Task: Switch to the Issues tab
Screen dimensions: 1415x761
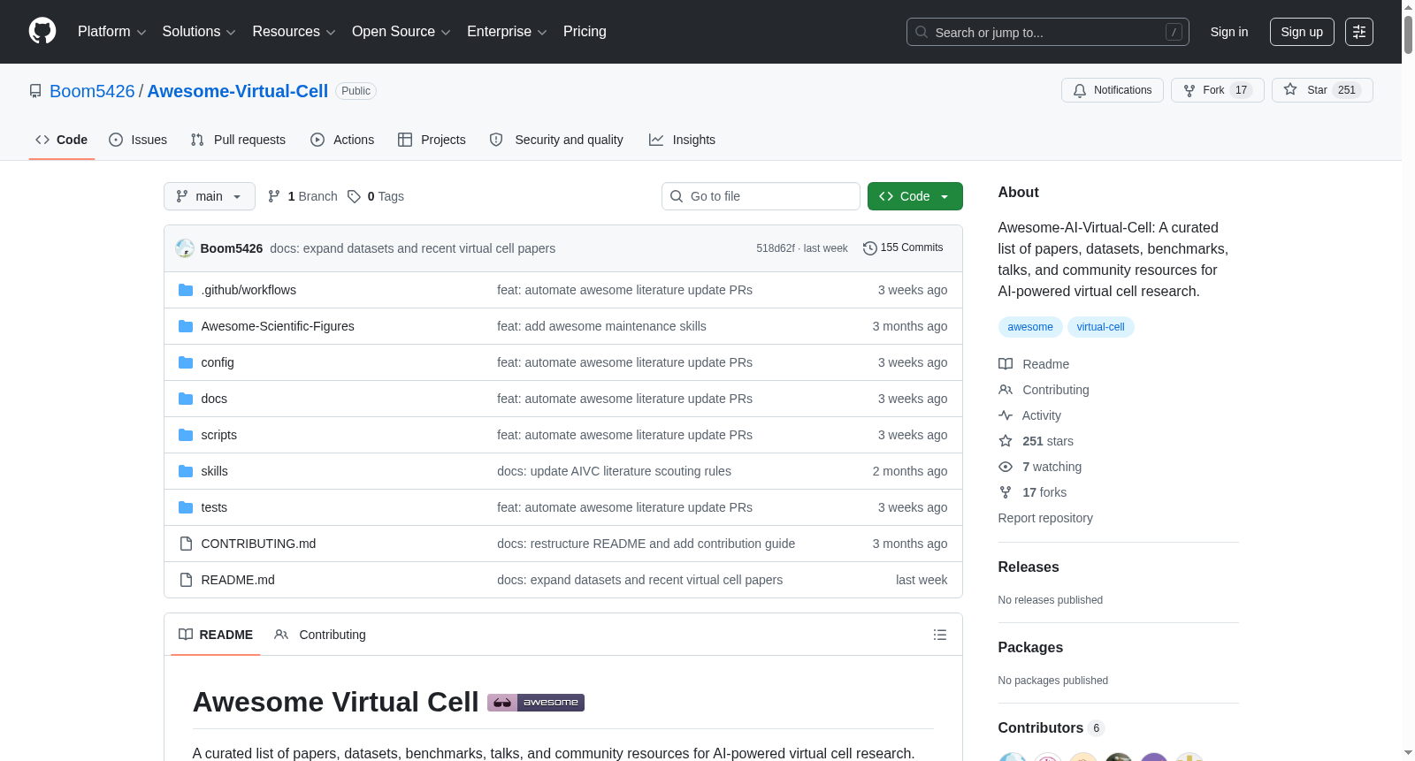Action: tap(138, 140)
